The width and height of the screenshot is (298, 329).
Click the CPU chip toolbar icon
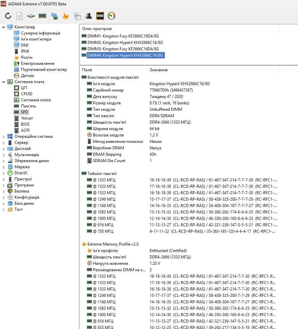pyautogui.click(x=31, y=16)
